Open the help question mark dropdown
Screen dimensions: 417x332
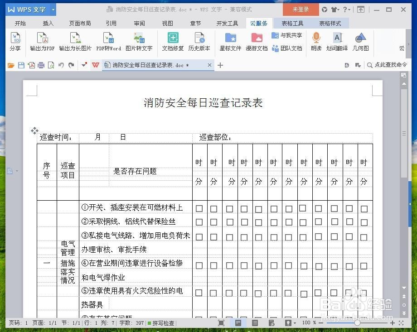[347, 10]
